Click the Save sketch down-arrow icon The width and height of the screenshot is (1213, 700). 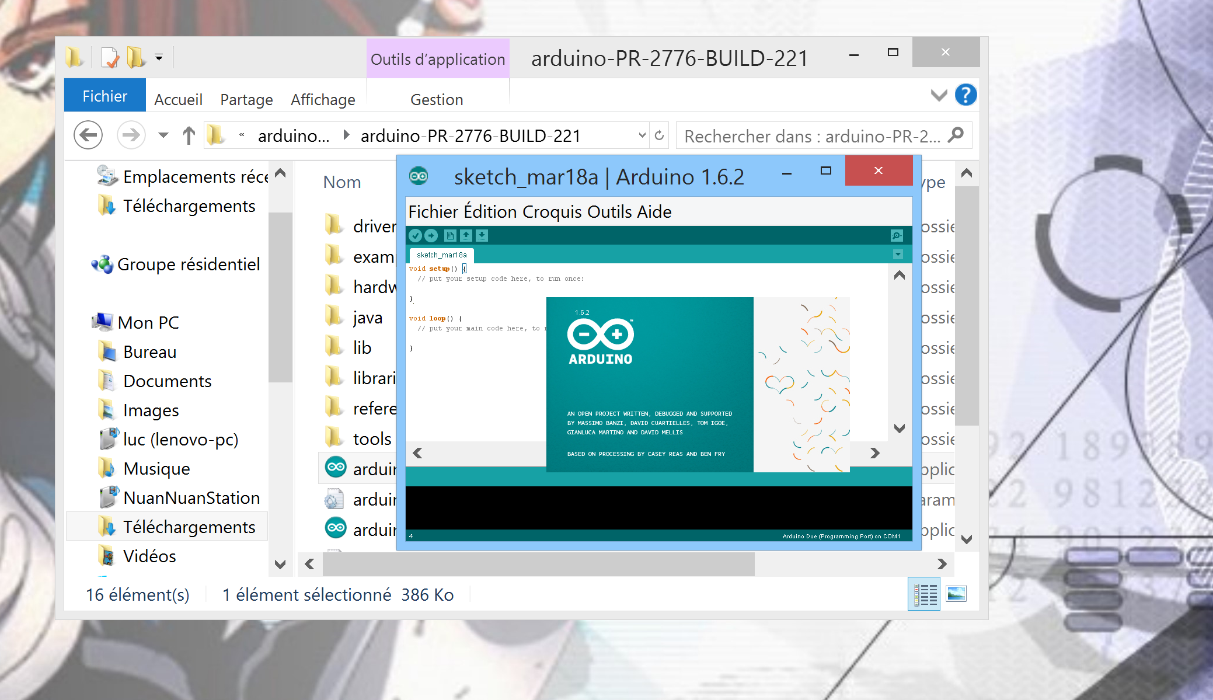pos(482,235)
